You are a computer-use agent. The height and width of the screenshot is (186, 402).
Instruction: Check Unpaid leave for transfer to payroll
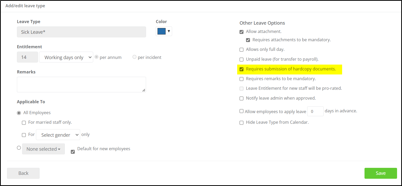[x=241, y=59]
